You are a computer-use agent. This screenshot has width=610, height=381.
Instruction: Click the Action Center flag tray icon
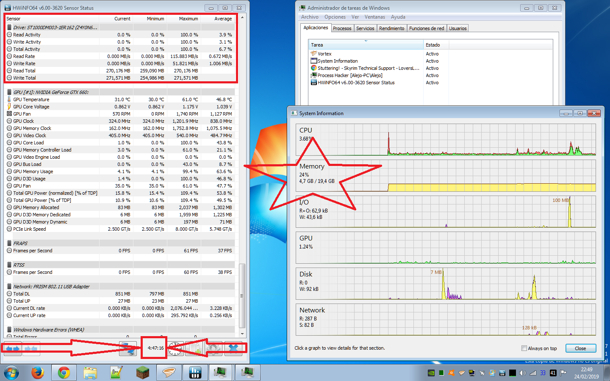pos(563,373)
